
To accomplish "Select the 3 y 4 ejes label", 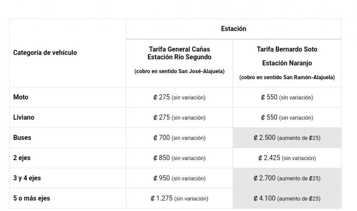I will click(27, 178).
